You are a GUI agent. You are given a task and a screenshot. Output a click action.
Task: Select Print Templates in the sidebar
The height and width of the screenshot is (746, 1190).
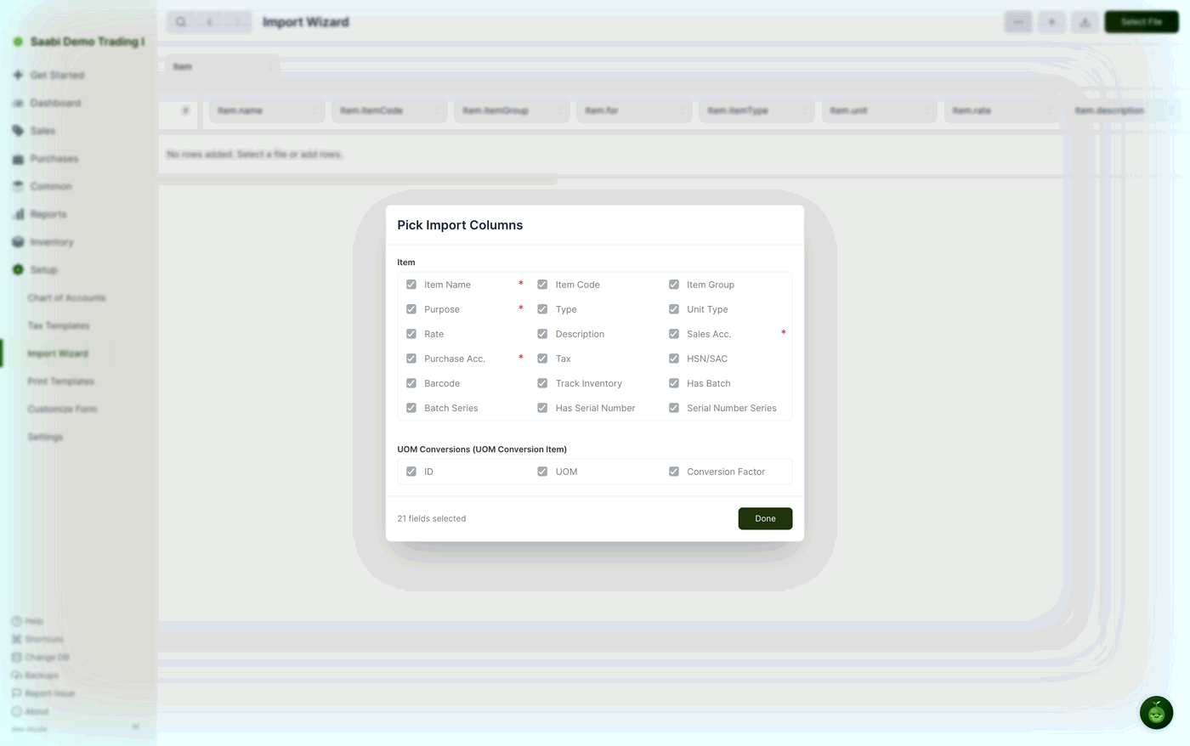coord(60,381)
